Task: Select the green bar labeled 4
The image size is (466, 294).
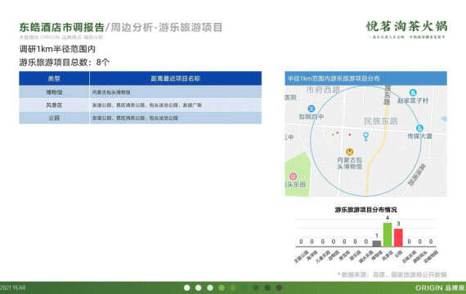Action: (388, 234)
